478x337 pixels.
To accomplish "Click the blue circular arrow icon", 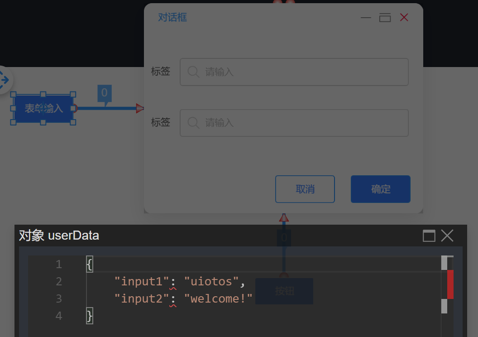I will coord(4,81).
